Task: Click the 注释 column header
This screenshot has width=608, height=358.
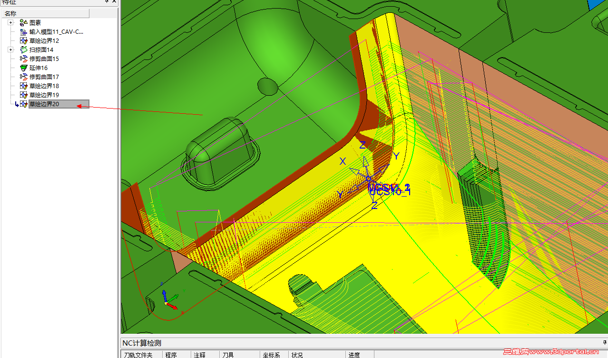Action: [205, 355]
